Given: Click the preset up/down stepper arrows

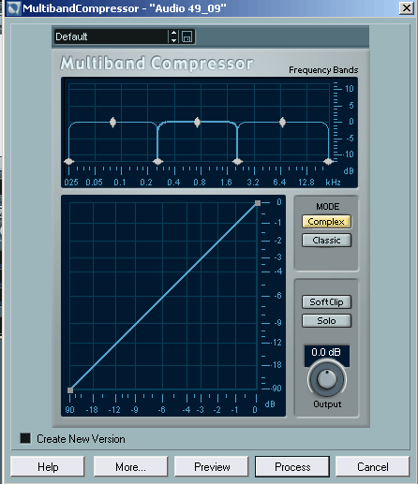Looking at the screenshot, I should (x=174, y=37).
